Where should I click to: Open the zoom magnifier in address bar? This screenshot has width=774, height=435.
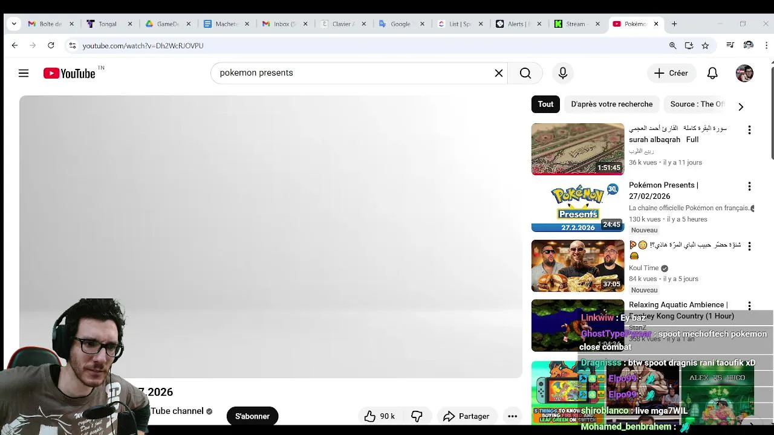(x=672, y=45)
